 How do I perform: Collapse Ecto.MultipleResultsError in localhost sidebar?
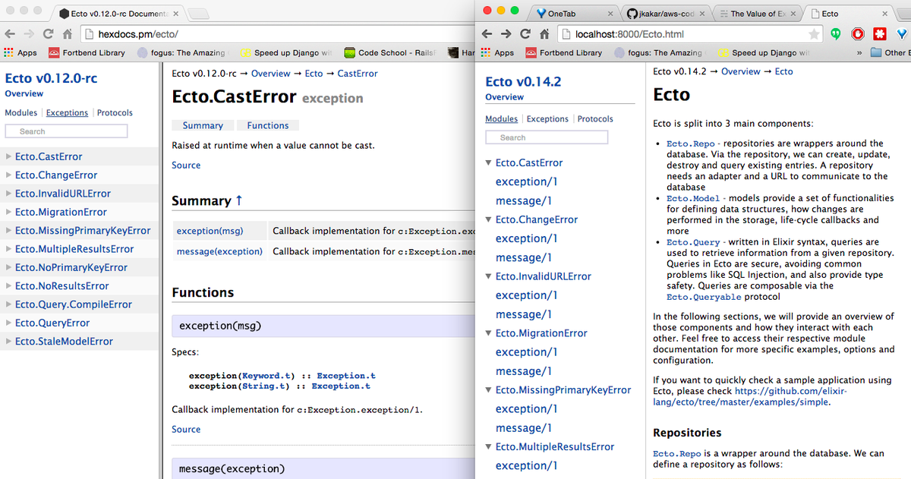coord(488,447)
